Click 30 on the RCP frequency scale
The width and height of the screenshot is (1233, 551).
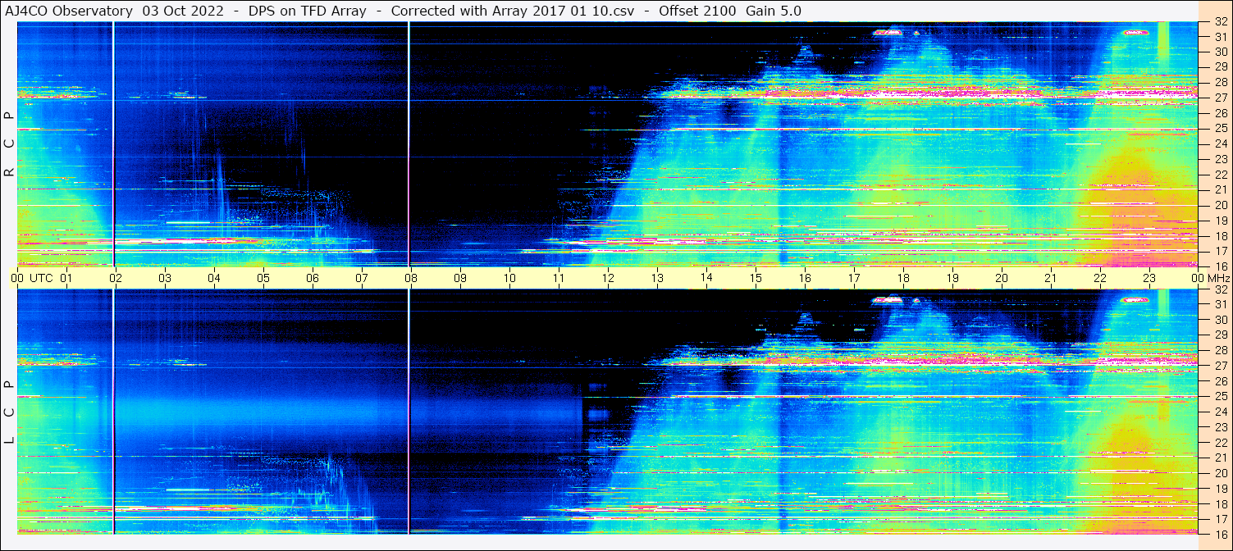click(x=1220, y=52)
